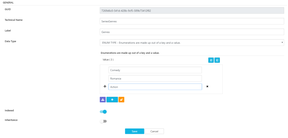Click the purple hierarchy icon button
Image resolution: width=288 pixels, height=138 pixels.
click(103, 100)
